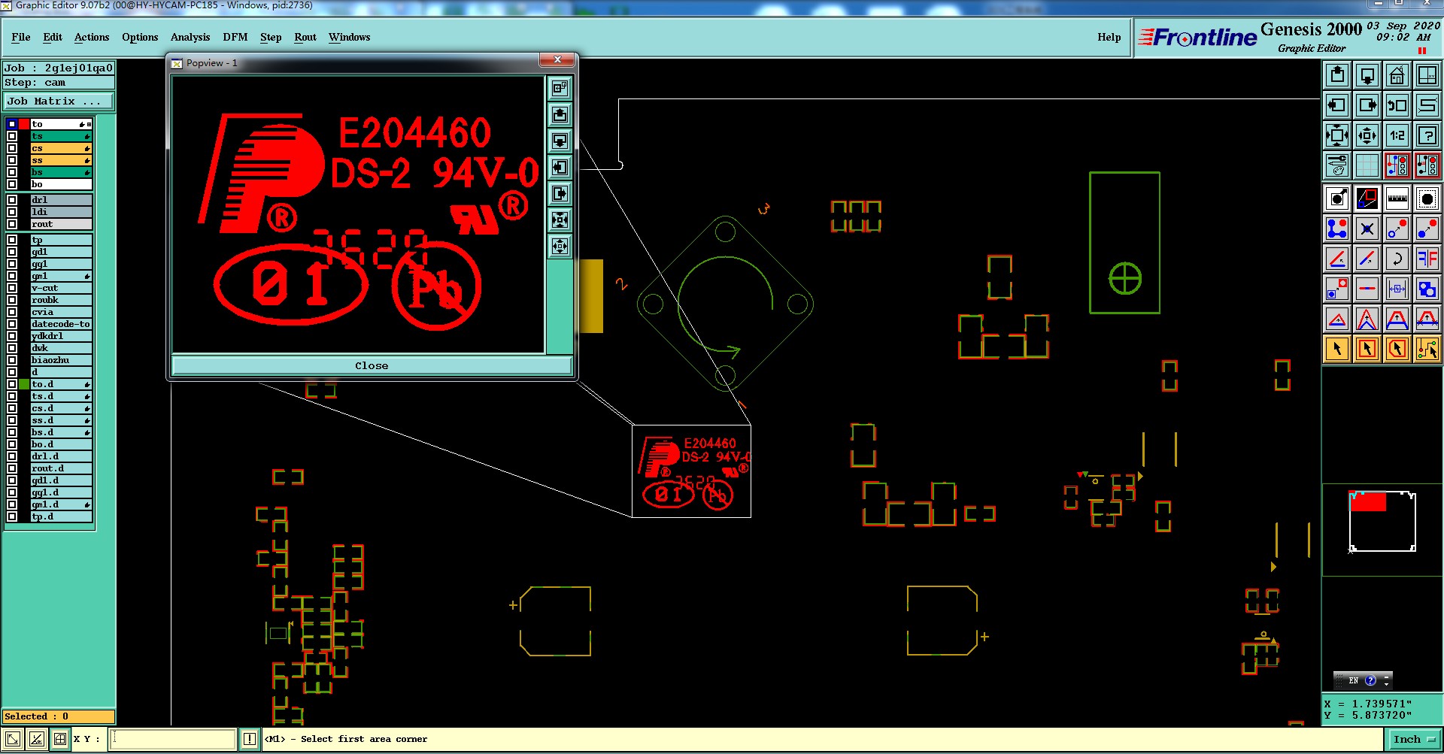Click the Inch units button

(x=1413, y=739)
